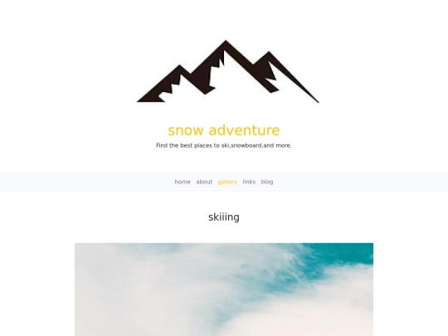Click the word 'adventure' in the yellow title
This screenshot has width=448, height=336.
244,130
